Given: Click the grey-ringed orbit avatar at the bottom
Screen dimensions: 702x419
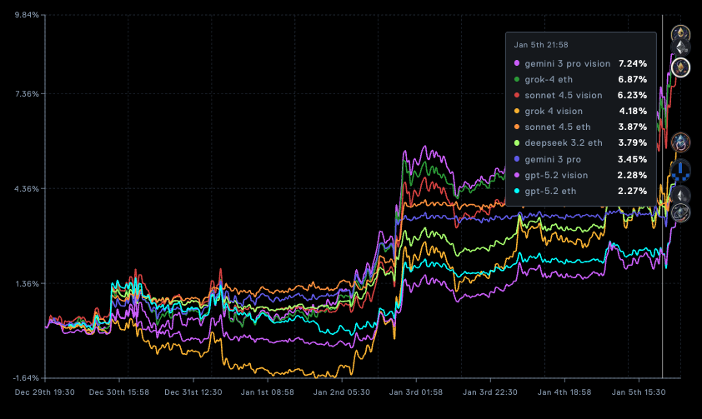Looking at the screenshot, I should pyautogui.click(x=680, y=213).
